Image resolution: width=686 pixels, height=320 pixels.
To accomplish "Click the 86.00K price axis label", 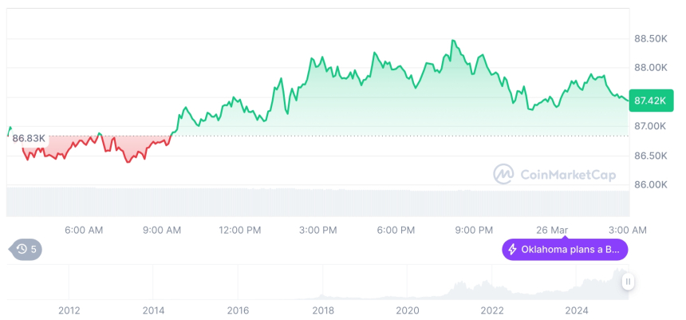I will (651, 184).
